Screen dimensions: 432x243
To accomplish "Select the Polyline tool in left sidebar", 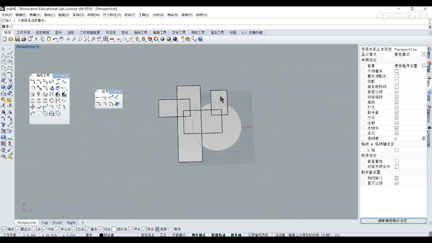I will coord(3,55).
